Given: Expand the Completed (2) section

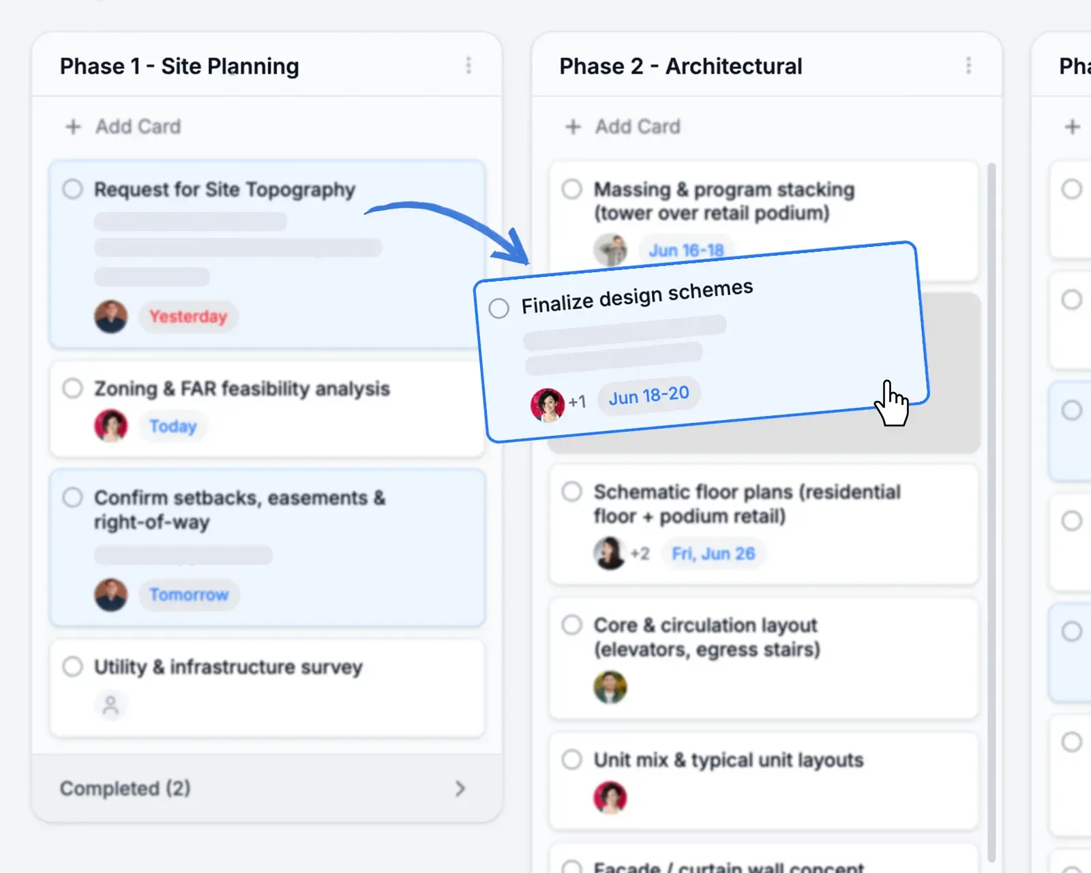Looking at the screenshot, I should coord(267,788).
